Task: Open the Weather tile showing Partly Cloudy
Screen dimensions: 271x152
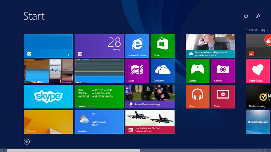Action: point(99,122)
